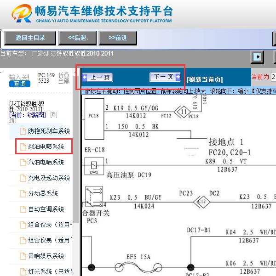Click the PC.159-5323 text

click(x=47, y=78)
